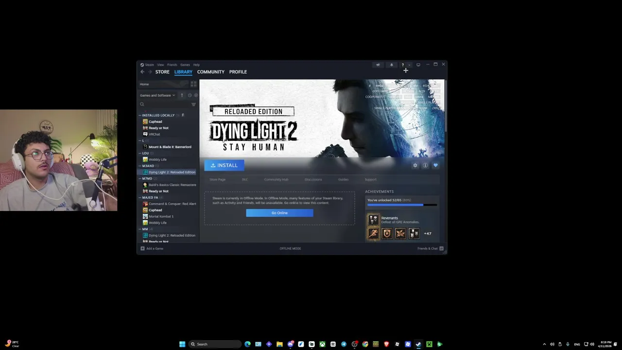The width and height of the screenshot is (622, 350).
Task: Collapse the M3AND category
Action: [140, 166]
